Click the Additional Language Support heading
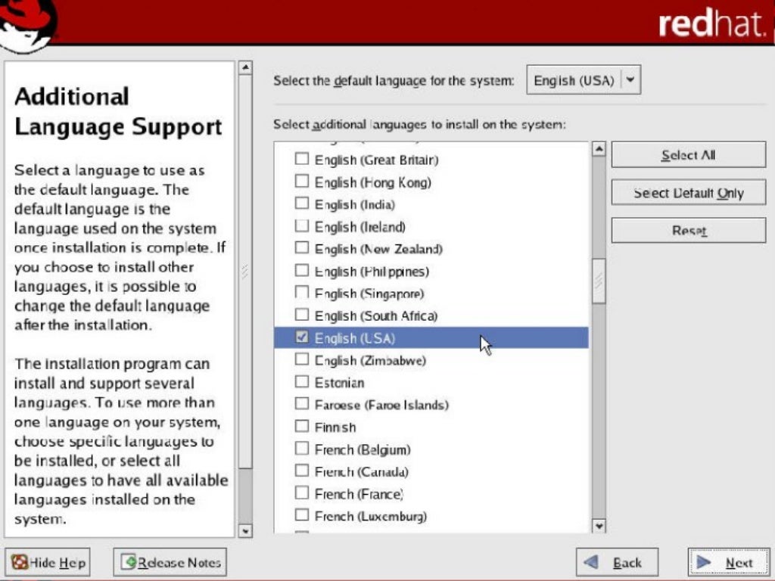The image size is (775, 581). (119, 111)
